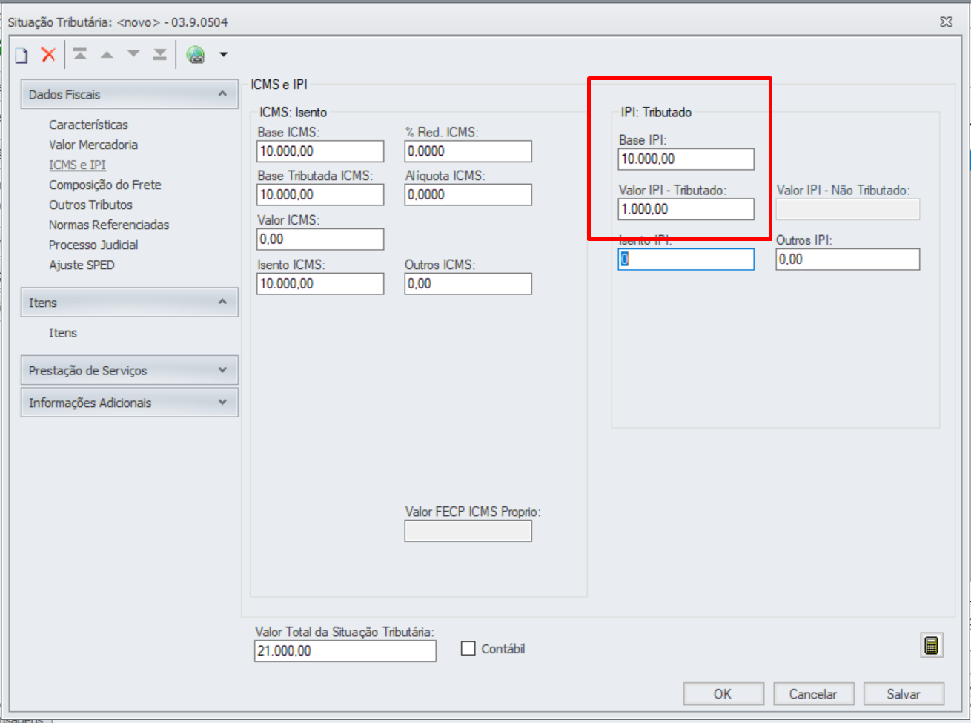This screenshot has height=723, width=971.
Task: Click the Outros ICMS field
Action: coord(468,284)
